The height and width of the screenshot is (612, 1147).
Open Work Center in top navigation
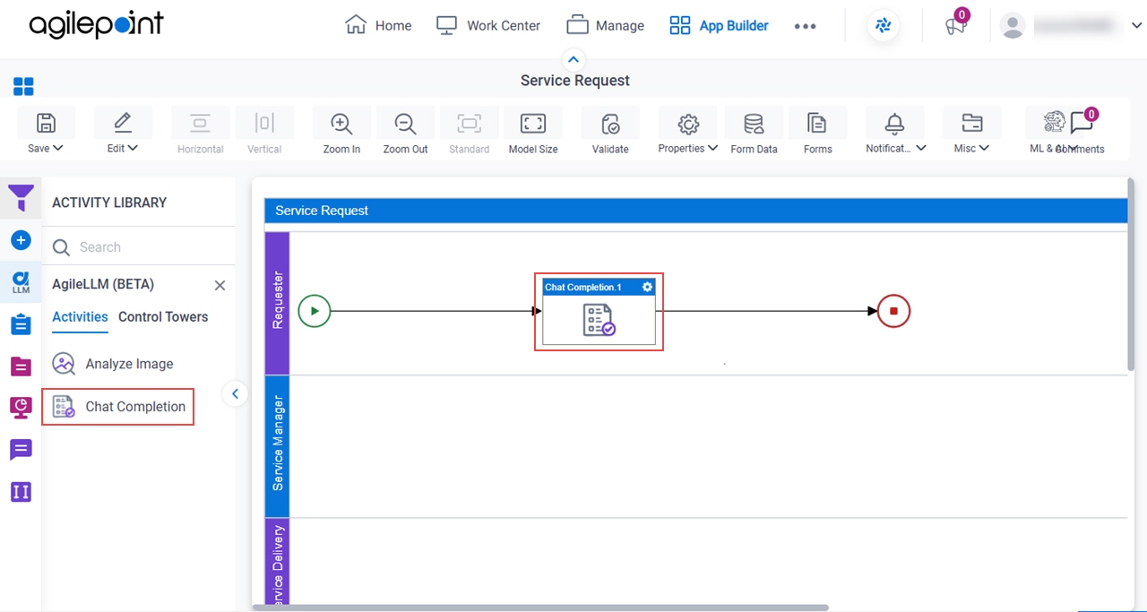pyautogui.click(x=487, y=25)
